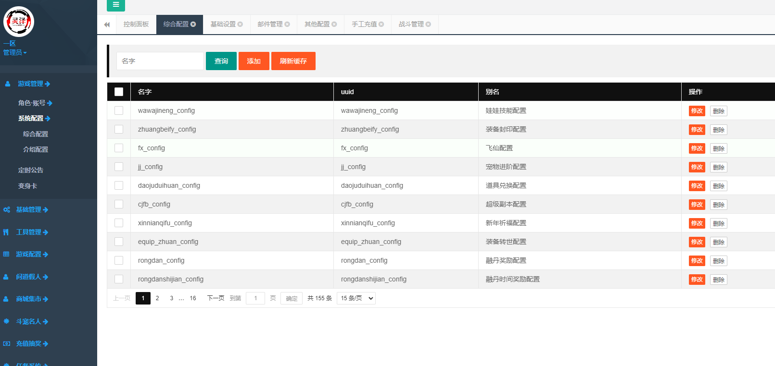Click the icon next to 工具管理
The width and height of the screenshot is (775, 366).
tap(6, 232)
